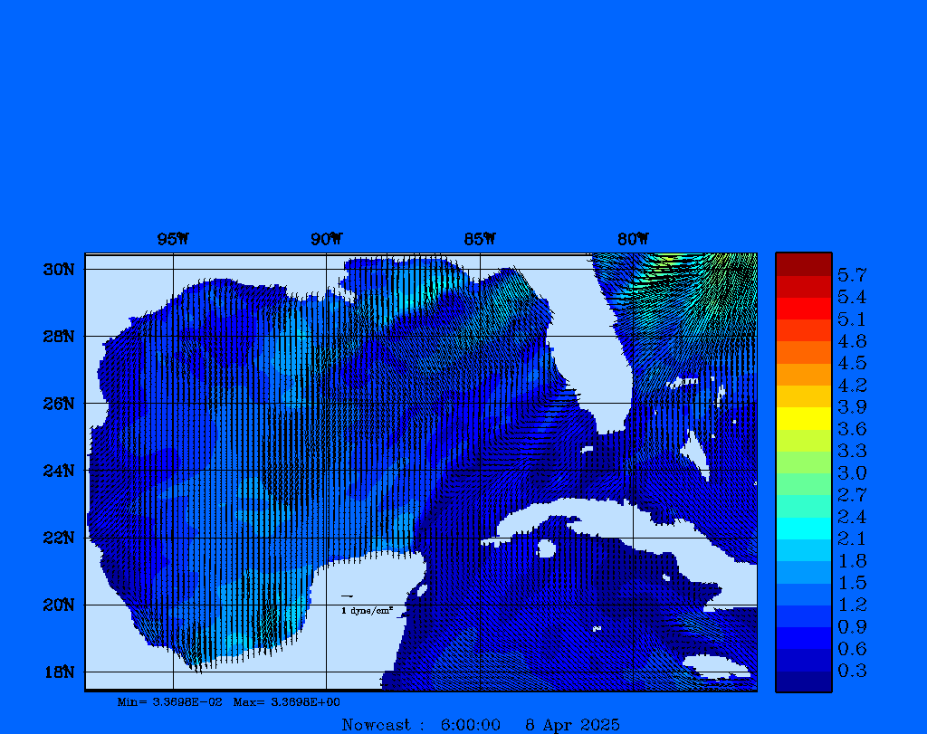This screenshot has height=734, width=927.
Task: Click the 8 Apr 2025 date text
Action: coord(572,724)
